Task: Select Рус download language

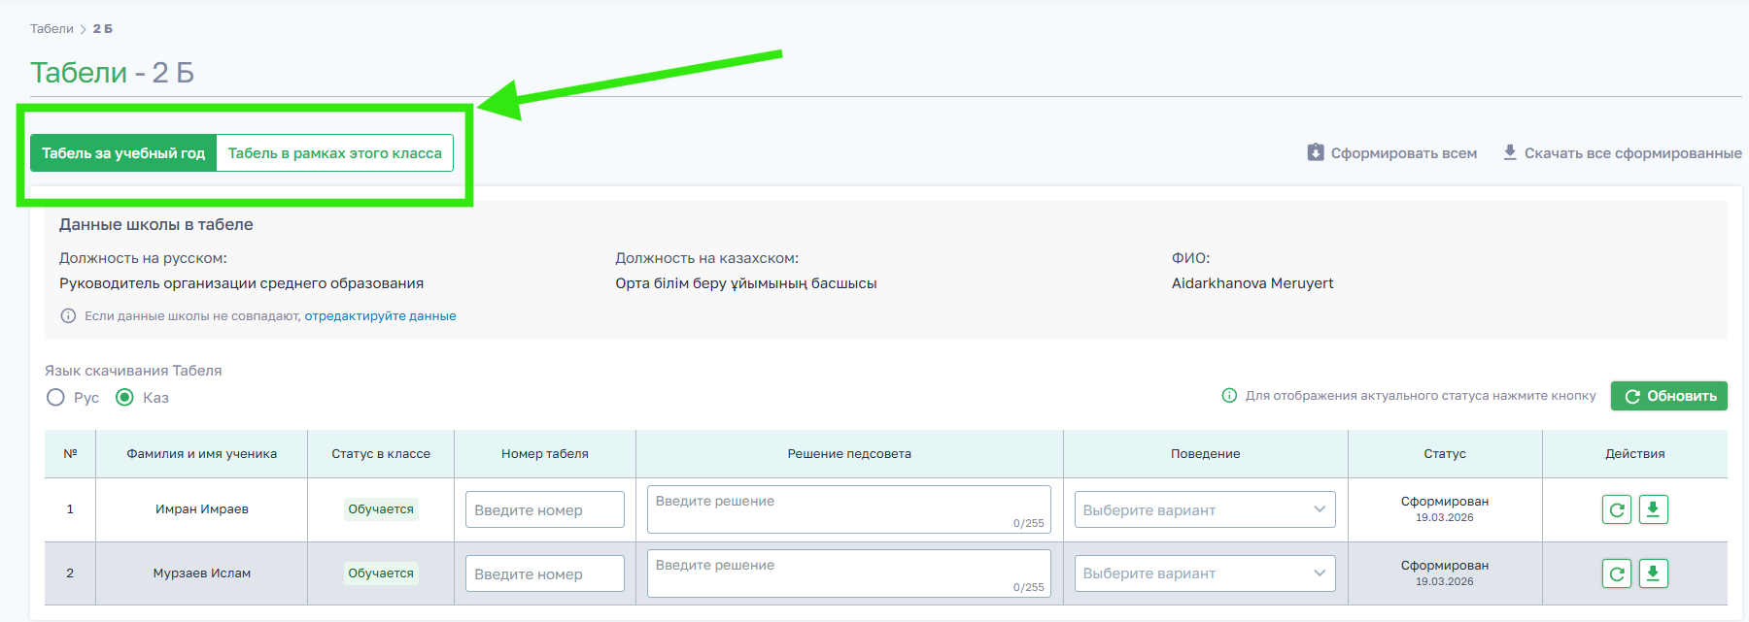Action: (56, 398)
